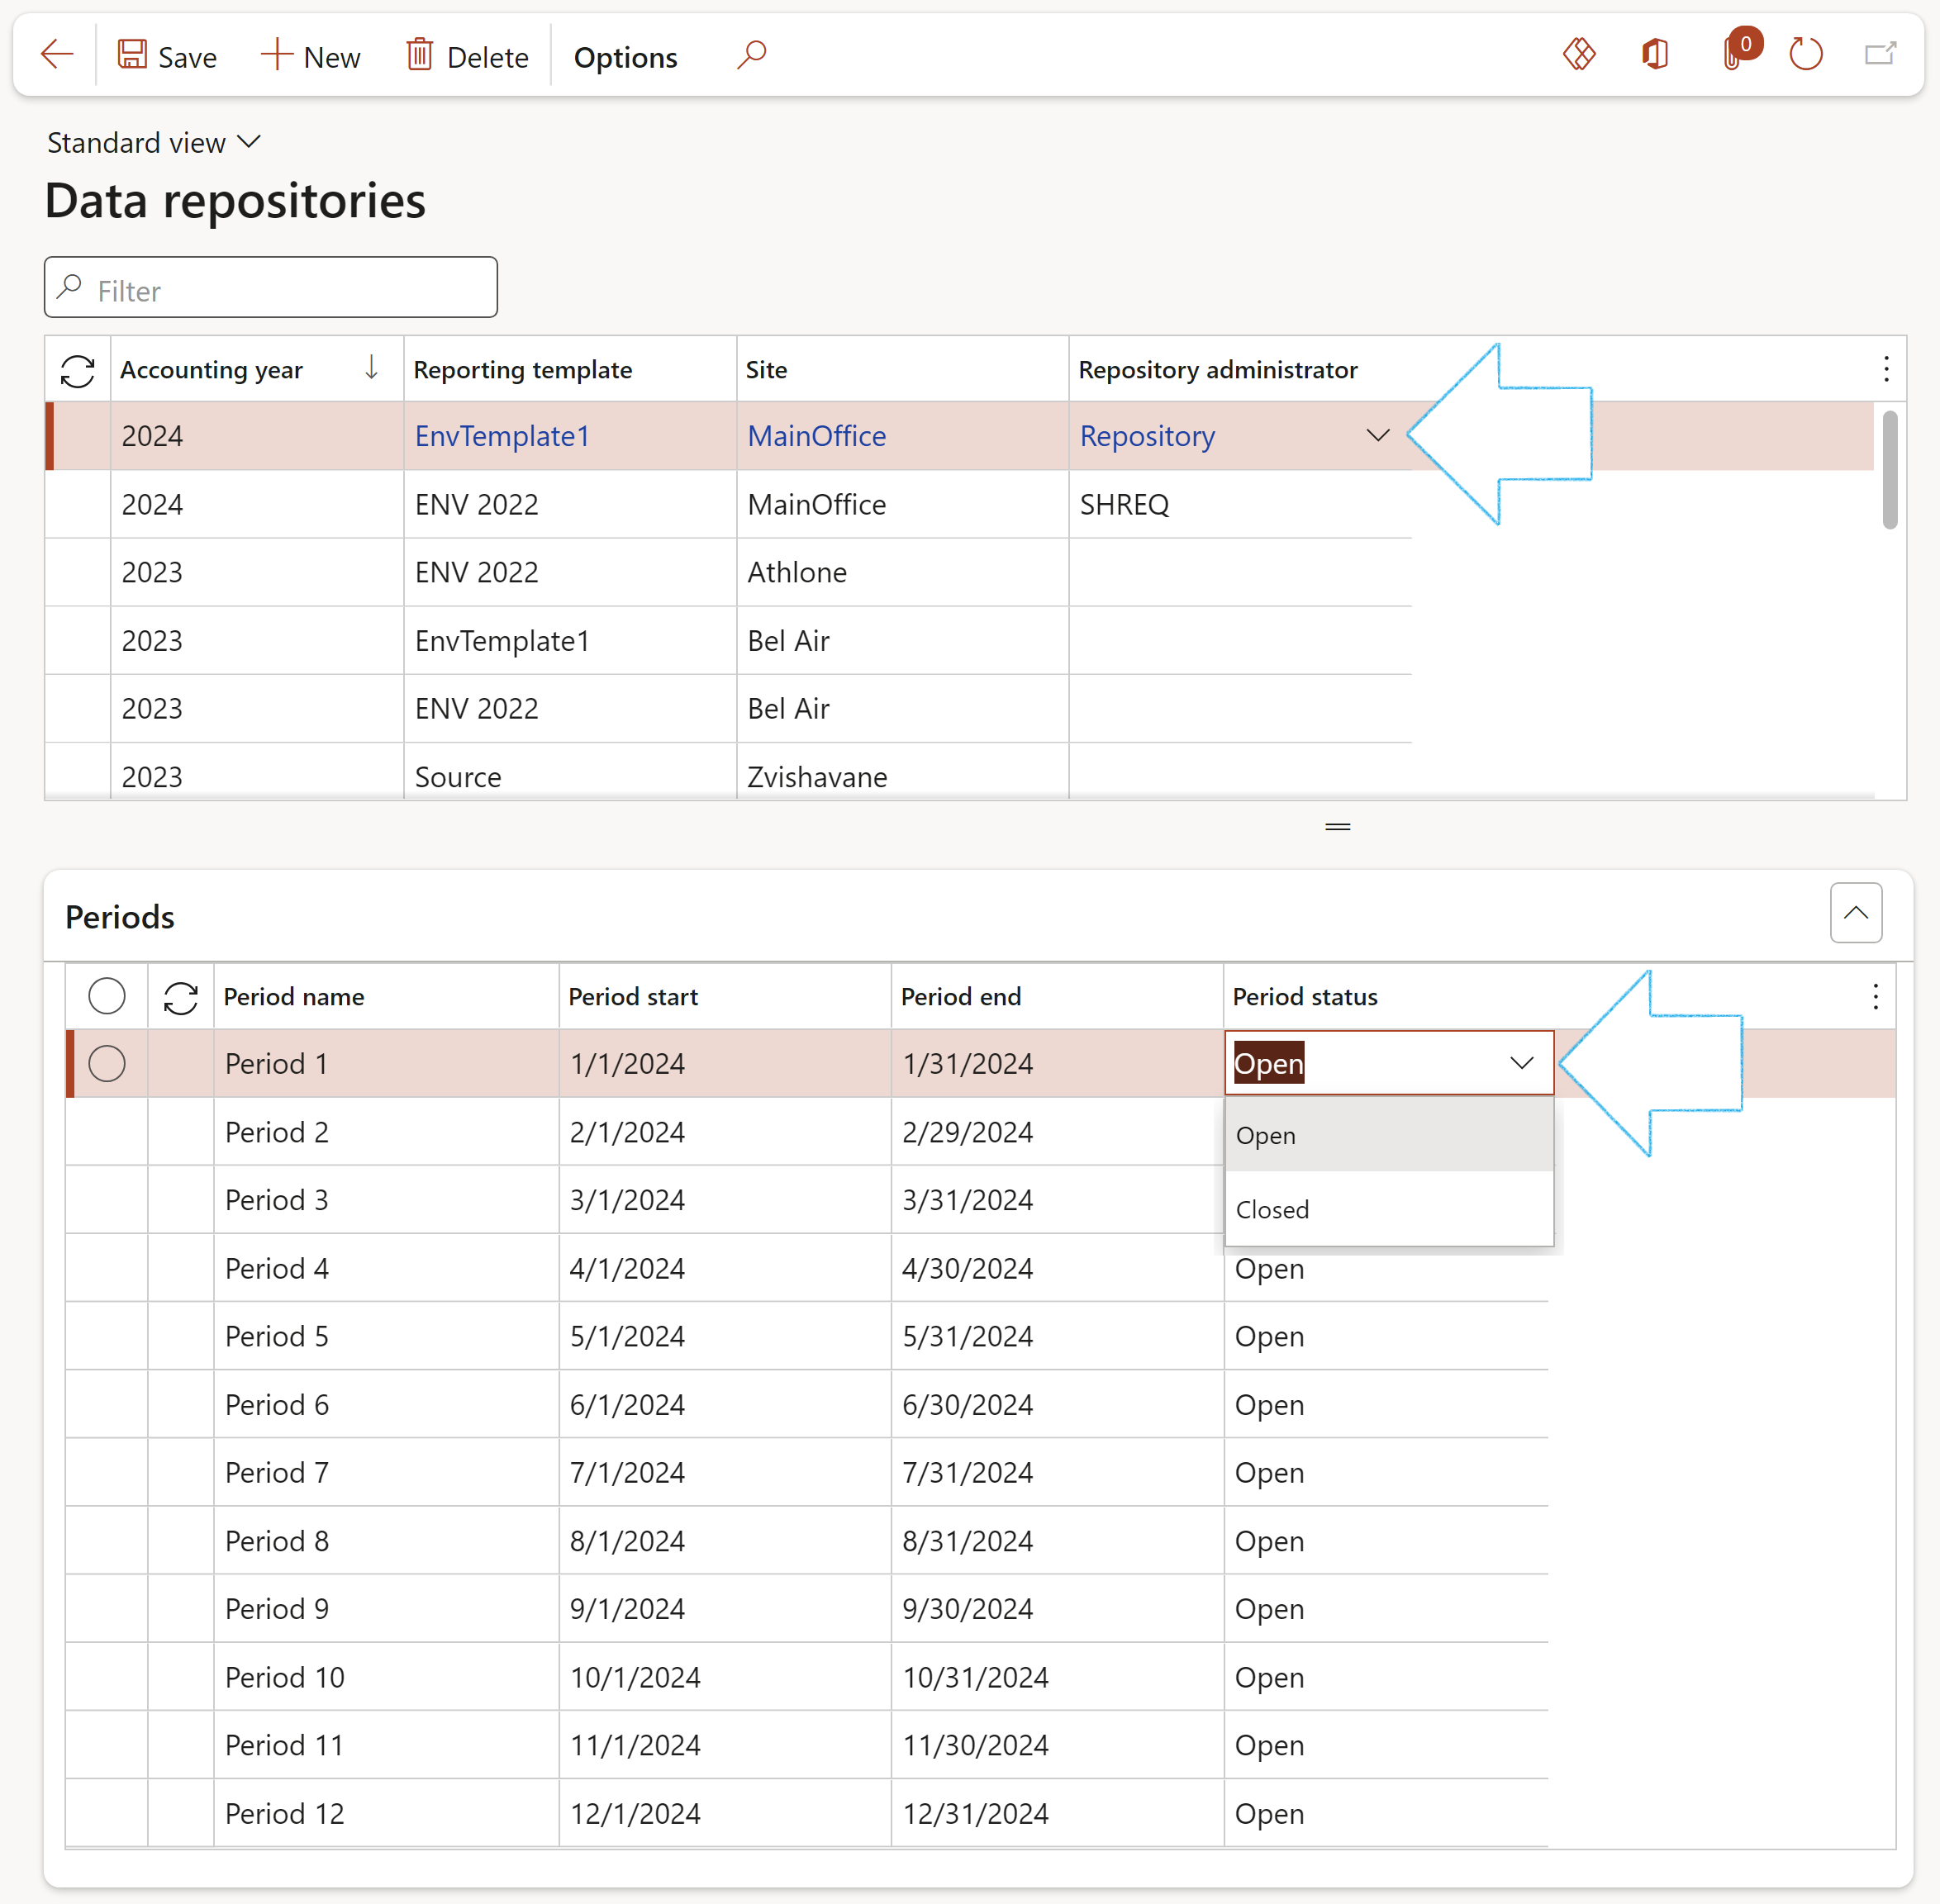Click Reporting template column header
The image size is (1940, 1904).
tap(570, 369)
